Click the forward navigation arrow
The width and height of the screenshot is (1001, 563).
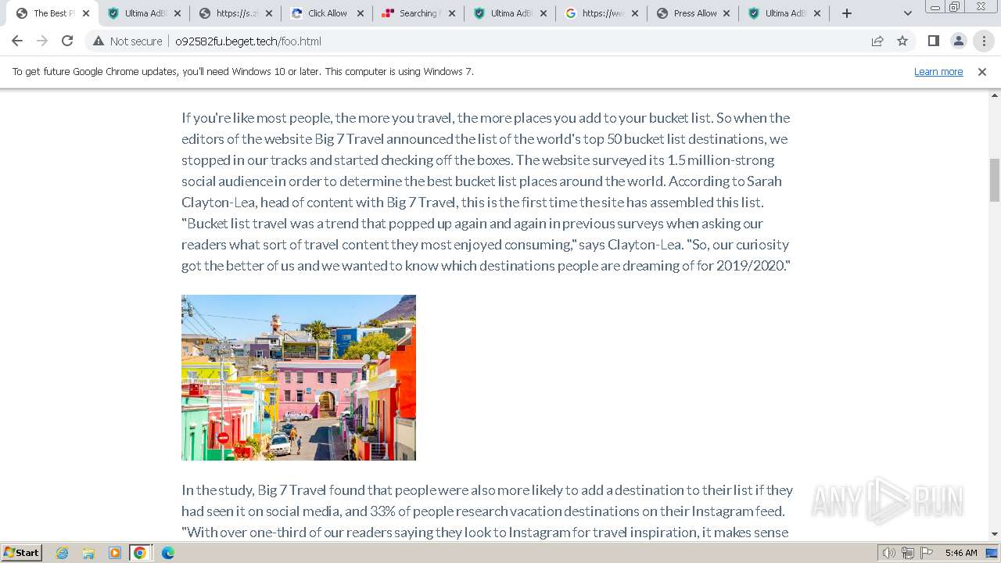point(42,41)
